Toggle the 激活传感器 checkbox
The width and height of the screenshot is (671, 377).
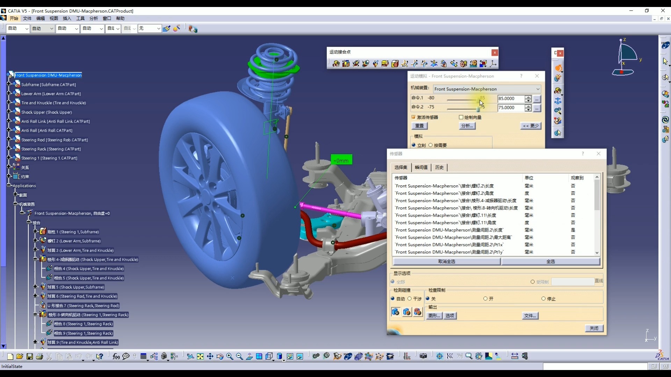413,117
